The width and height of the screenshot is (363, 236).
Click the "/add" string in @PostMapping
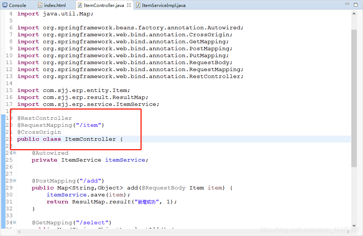pos(90,181)
